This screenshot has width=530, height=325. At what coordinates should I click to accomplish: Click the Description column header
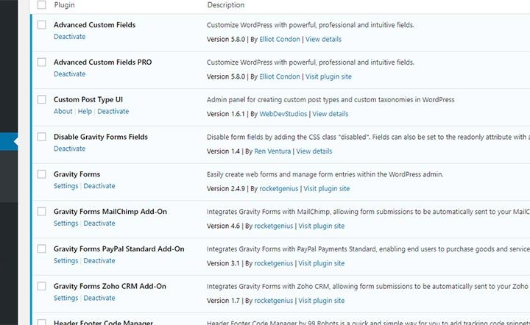[x=226, y=4]
